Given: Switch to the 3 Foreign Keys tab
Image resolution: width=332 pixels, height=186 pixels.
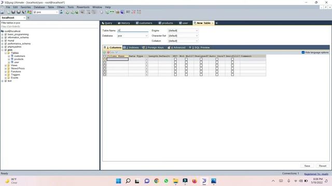Looking at the screenshot, I should coord(153,48).
